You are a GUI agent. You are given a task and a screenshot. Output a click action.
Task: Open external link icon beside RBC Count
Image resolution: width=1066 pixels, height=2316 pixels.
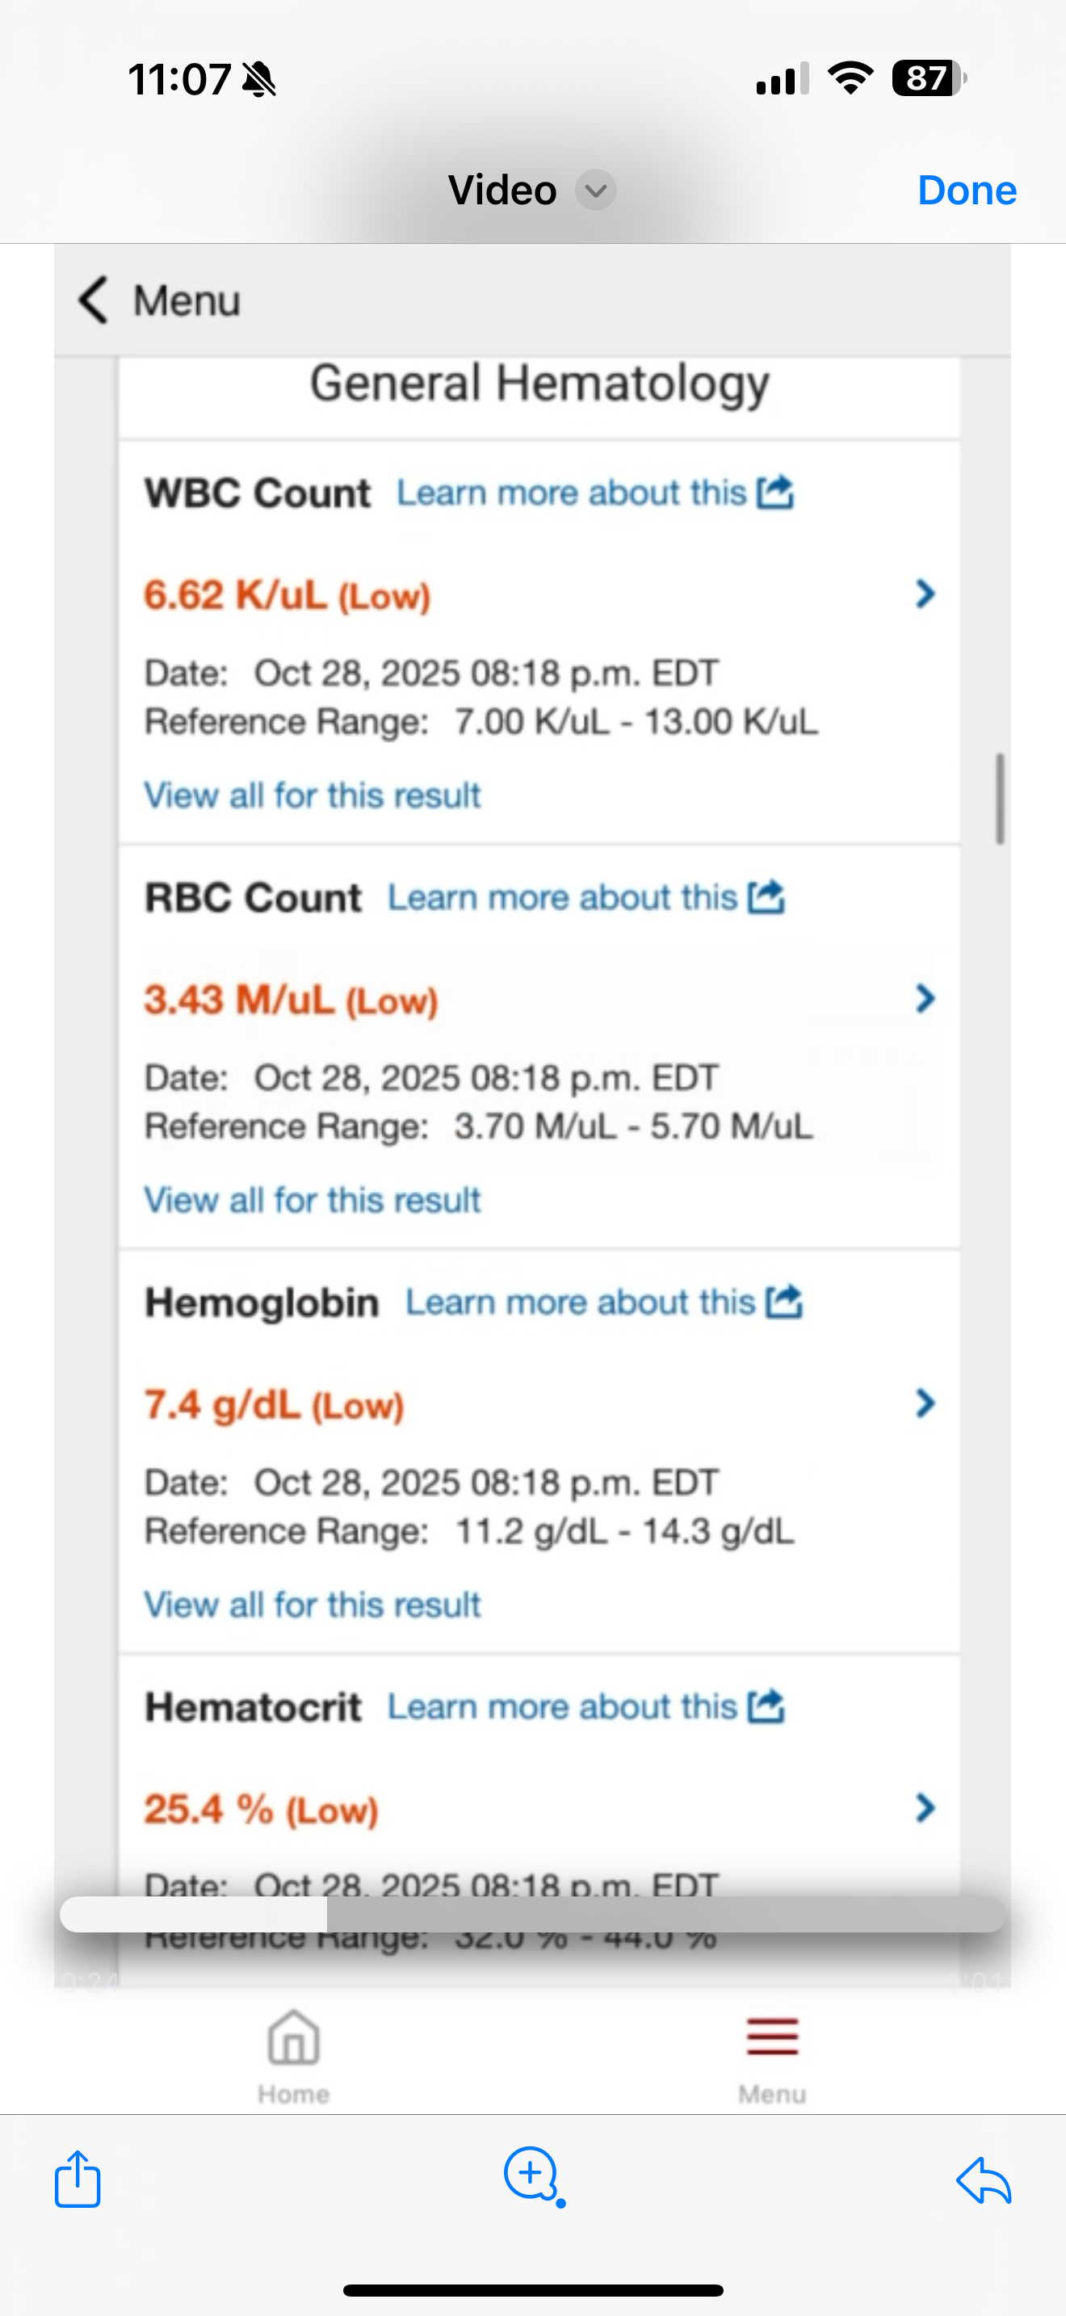(x=766, y=897)
